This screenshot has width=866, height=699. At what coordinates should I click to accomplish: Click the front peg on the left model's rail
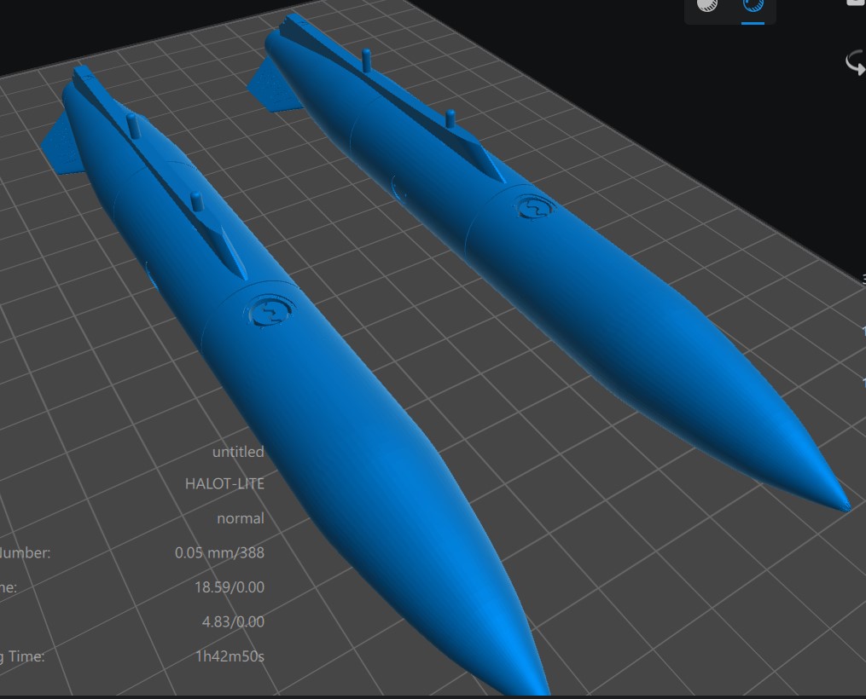[196, 202]
